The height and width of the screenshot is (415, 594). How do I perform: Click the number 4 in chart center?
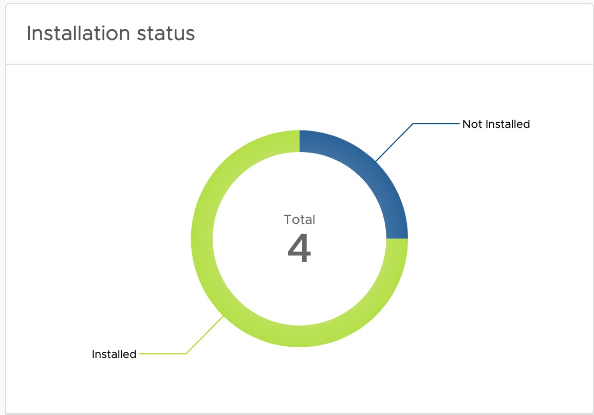(299, 250)
